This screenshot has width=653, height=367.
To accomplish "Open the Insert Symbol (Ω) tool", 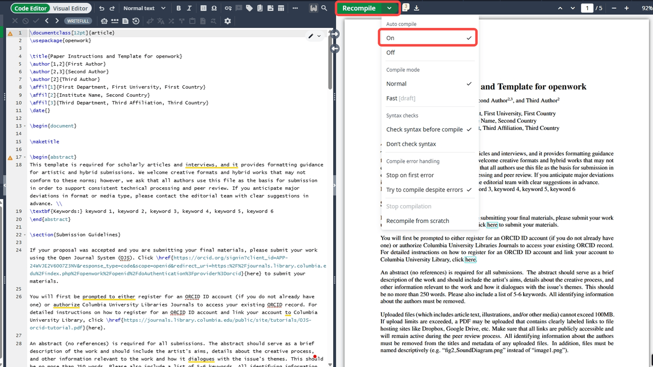I will click(x=214, y=8).
